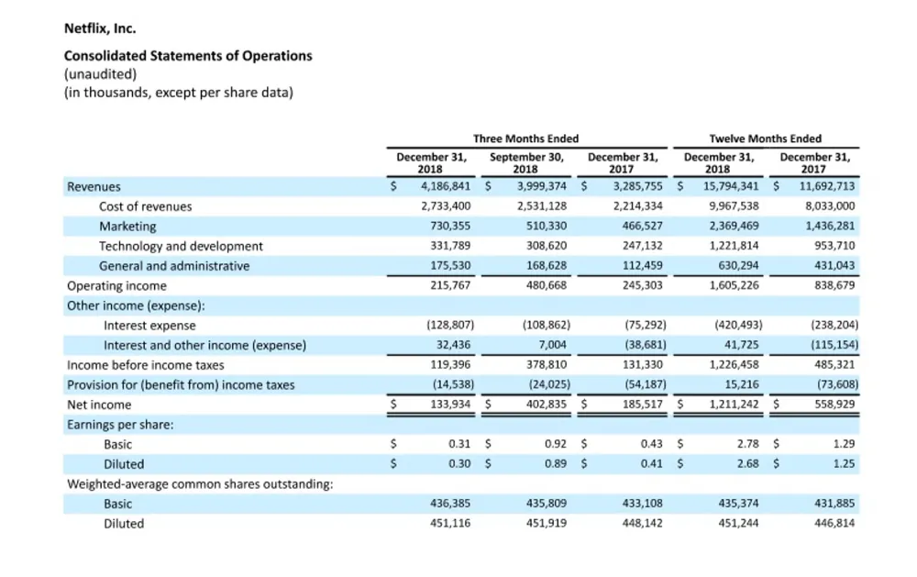Click the 'Interest expense' row label
Image resolution: width=917 pixels, height=577 pixels.
tap(149, 326)
